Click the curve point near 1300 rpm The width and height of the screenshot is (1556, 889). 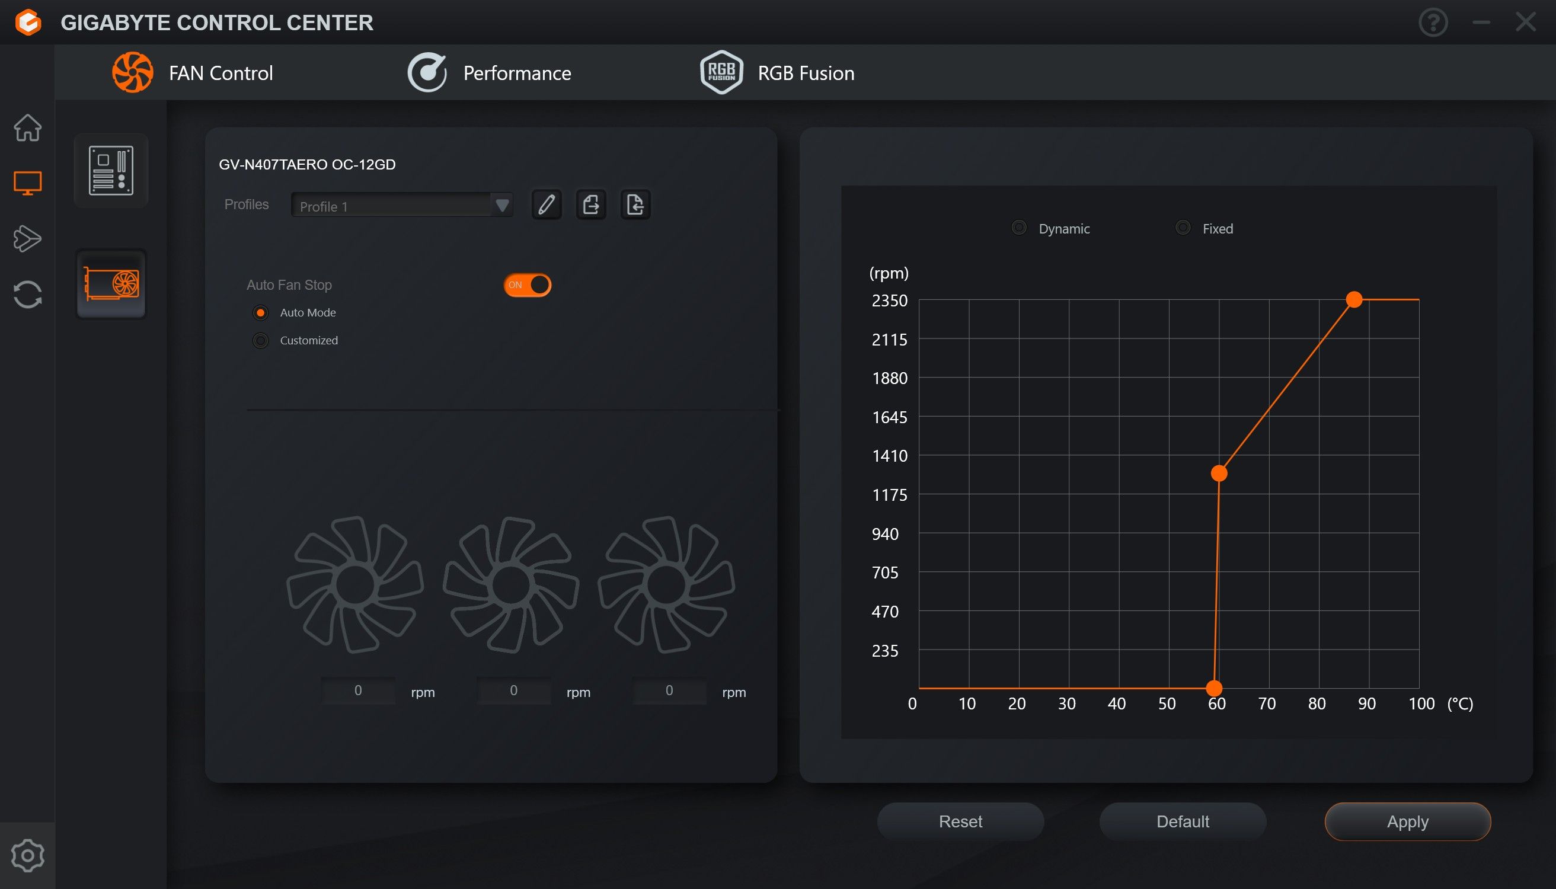pos(1219,473)
